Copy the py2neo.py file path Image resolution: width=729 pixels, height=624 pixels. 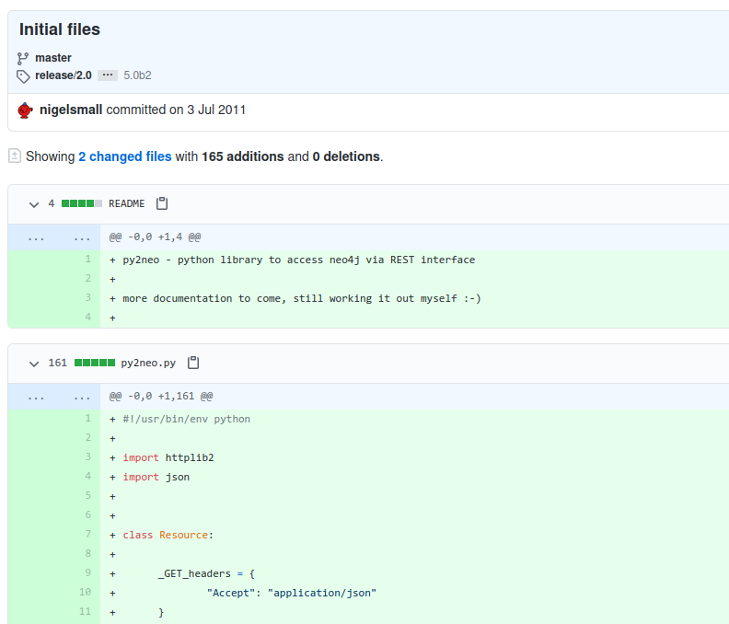[x=193, y=363]
